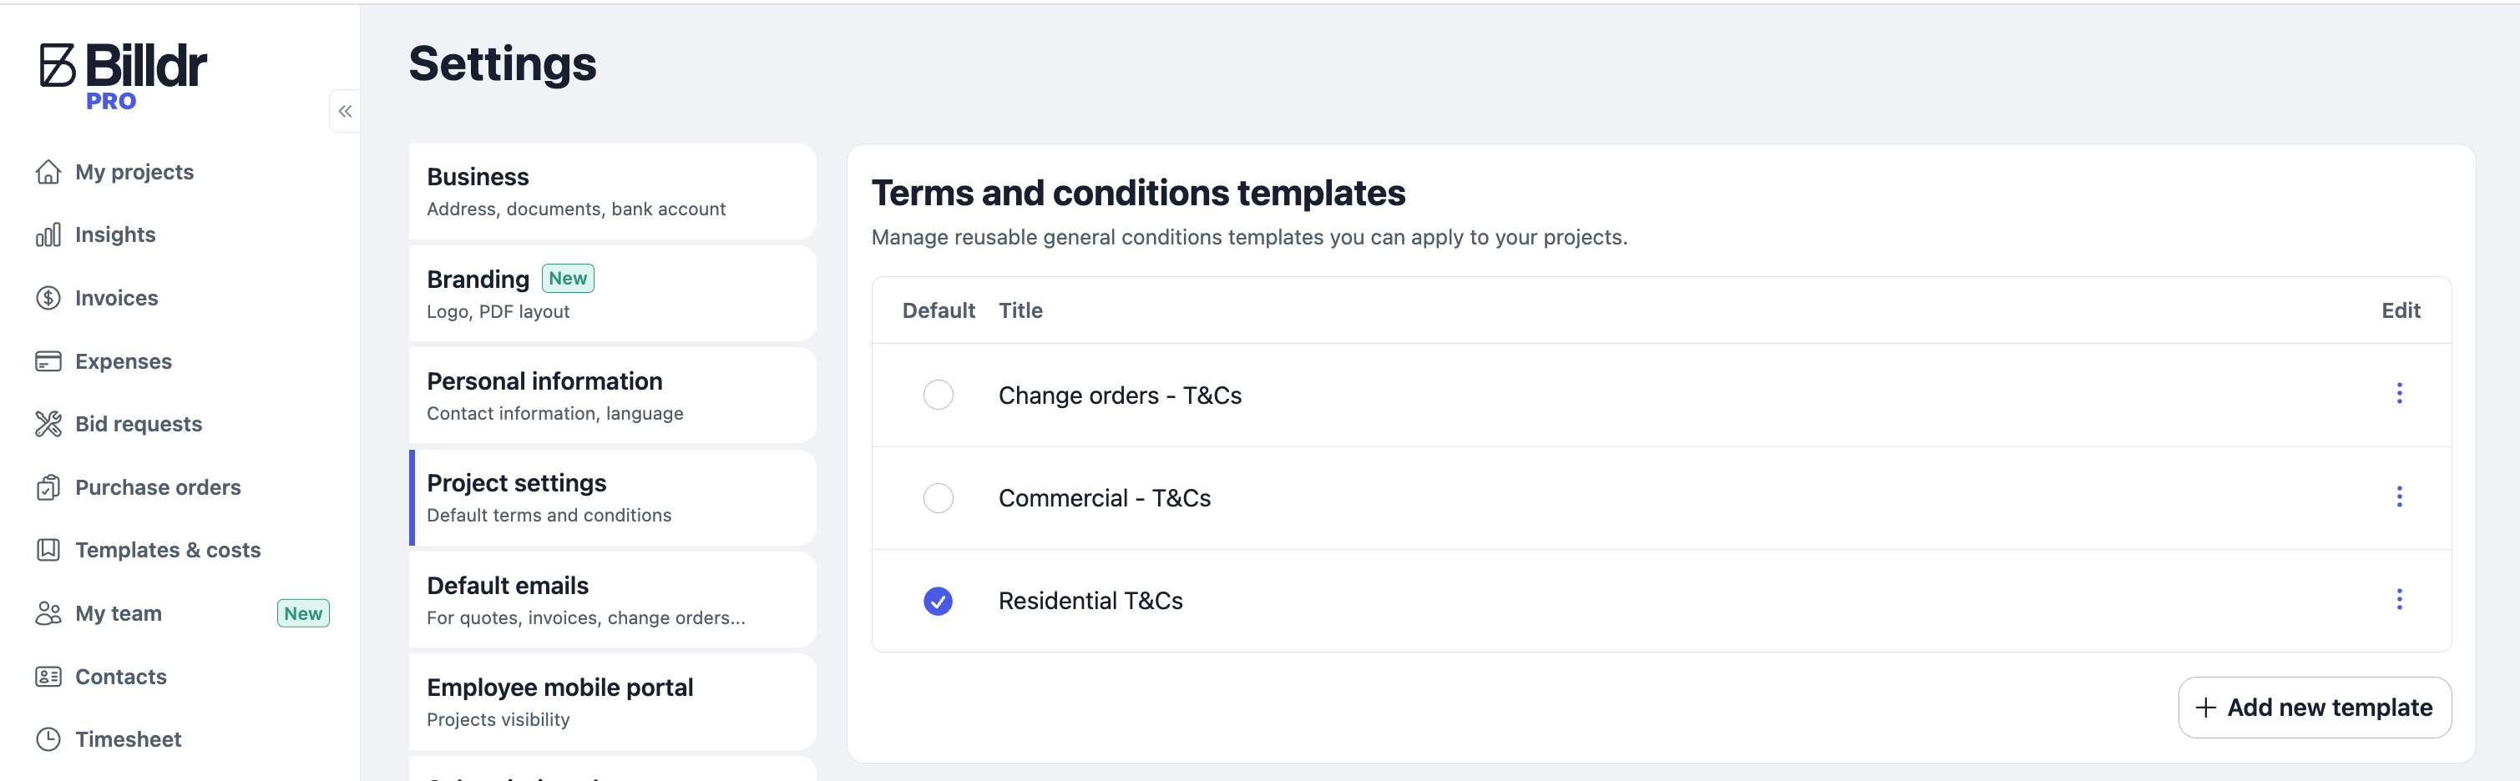Open edit menu for Residential T&Cs
The image size is (2520, 781).
(x=2399, y=600)
